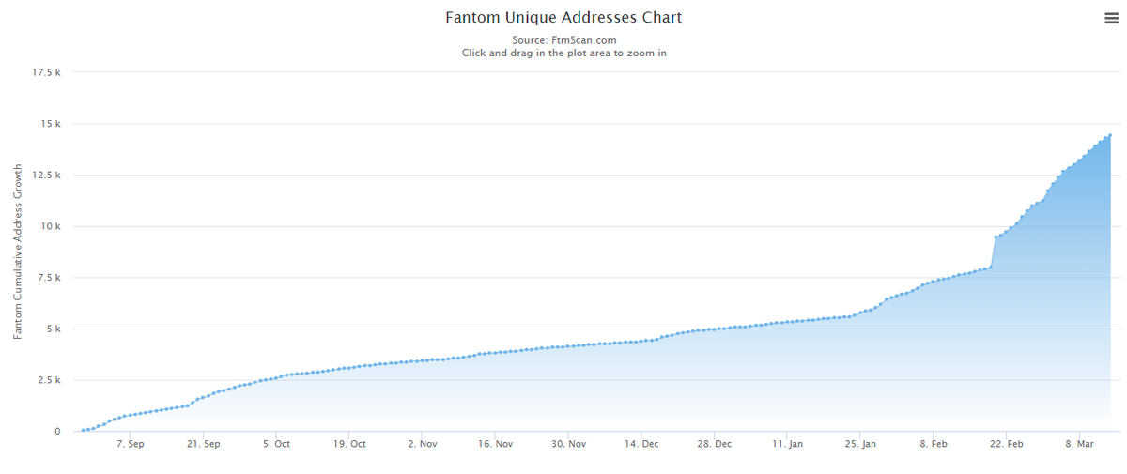
Task: Click the zoom instruction text under the source
Action: [563, 53]
